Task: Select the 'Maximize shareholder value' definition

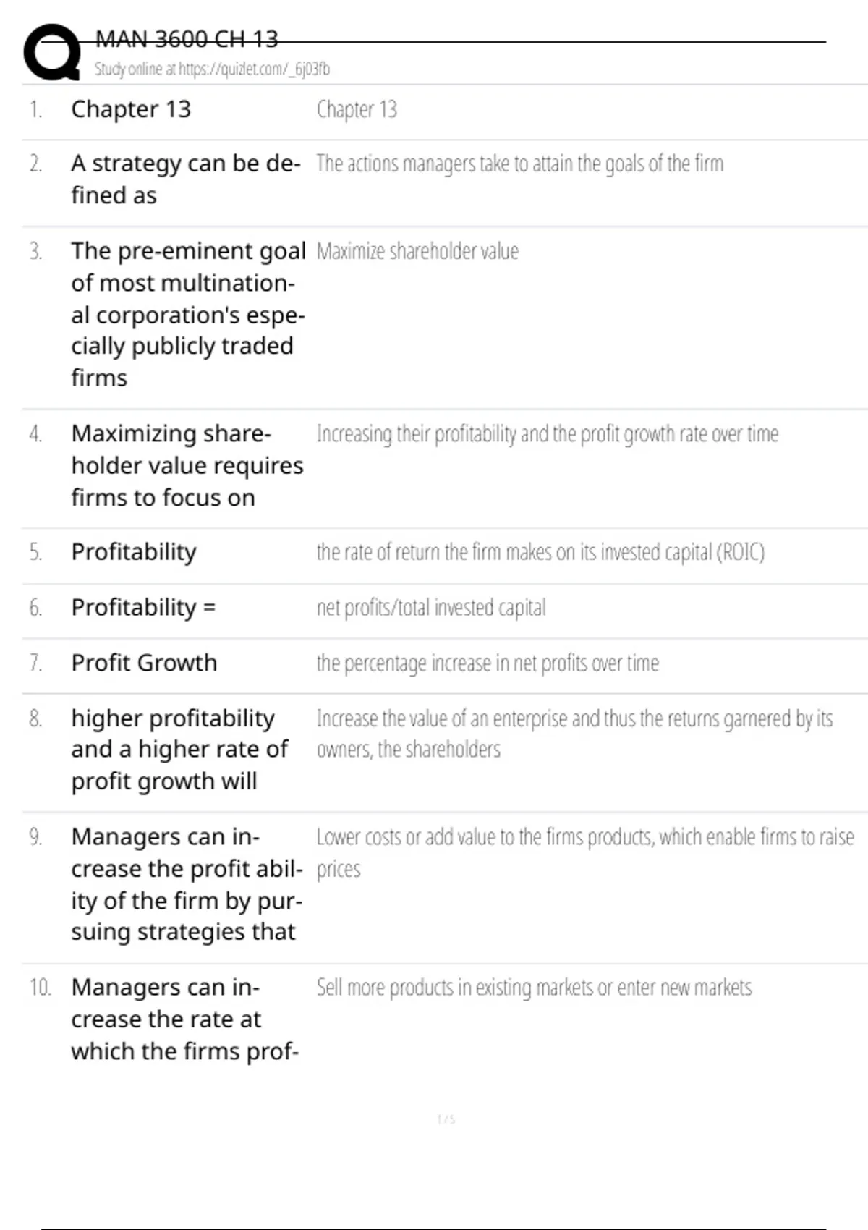Action: 417,251
